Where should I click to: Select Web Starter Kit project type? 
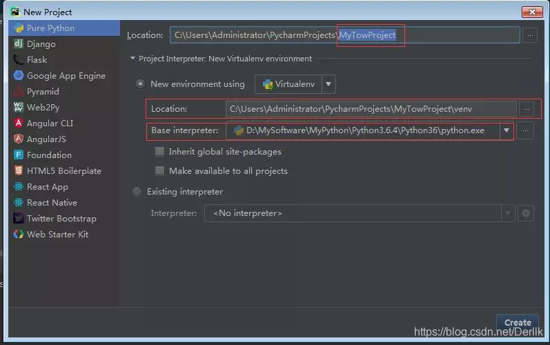click(64, 234)
